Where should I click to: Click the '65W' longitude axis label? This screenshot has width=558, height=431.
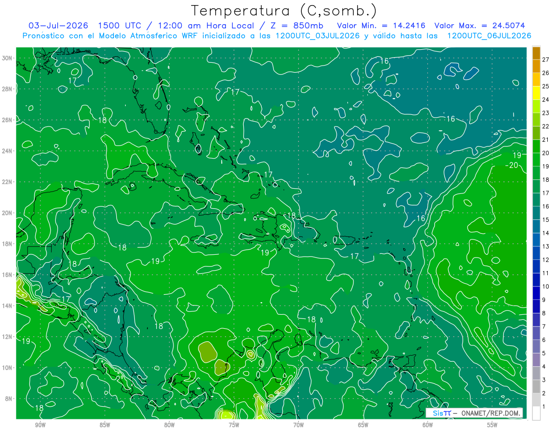[x=363, y=425]
